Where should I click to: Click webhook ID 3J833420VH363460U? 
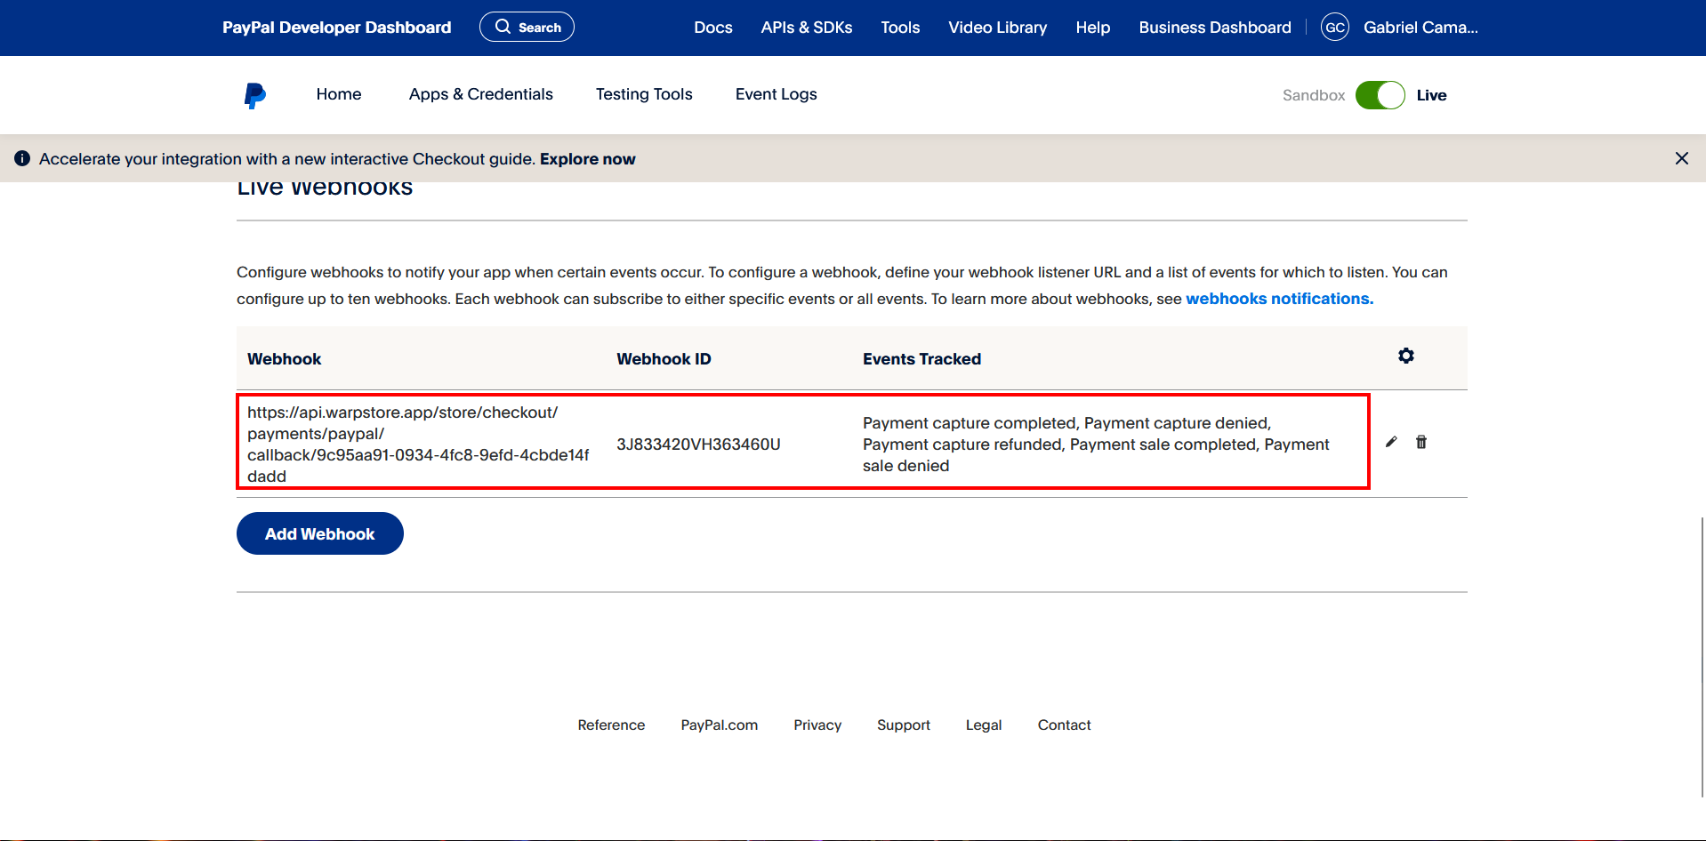point(698,445)
